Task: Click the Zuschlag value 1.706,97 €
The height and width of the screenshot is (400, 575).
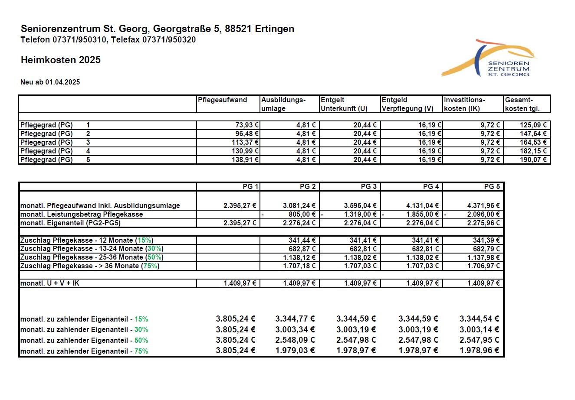Action: click(x=483, y=266)
